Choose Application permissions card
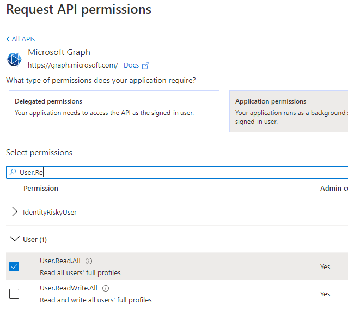 coord(289,111)
